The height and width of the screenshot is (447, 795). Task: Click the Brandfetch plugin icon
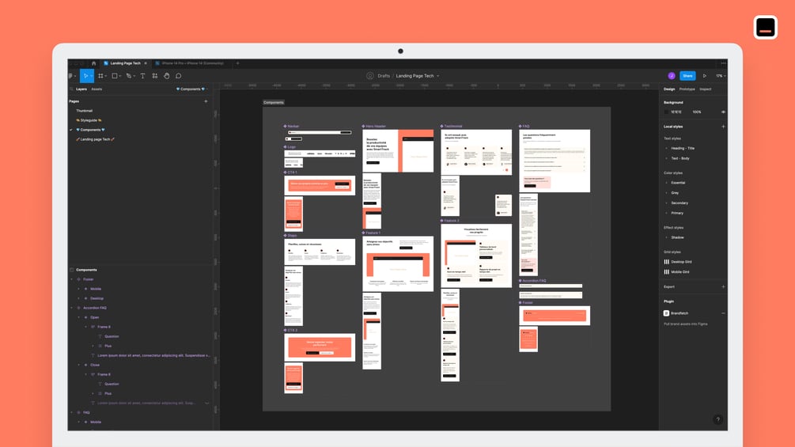pos(666,313)
